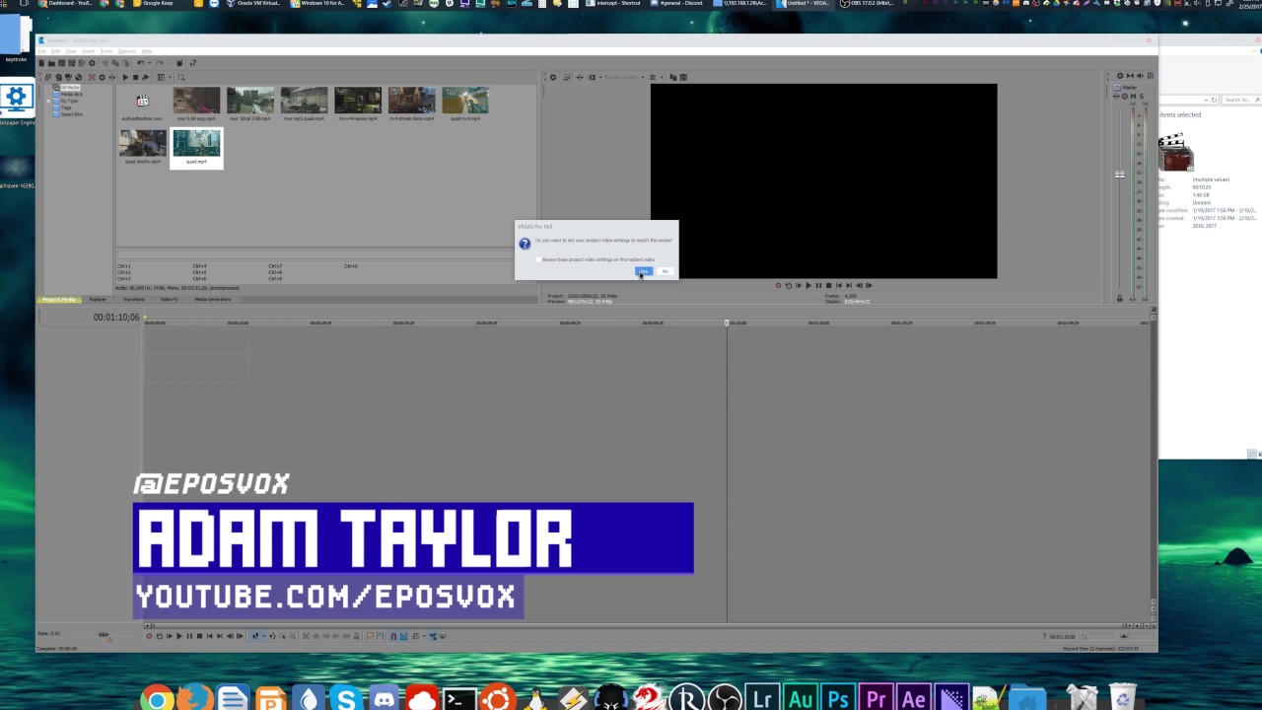Click the timeline Stop button
Image resolution: width=1262 pixels, height=710 pixels.
tap(199, 636)
